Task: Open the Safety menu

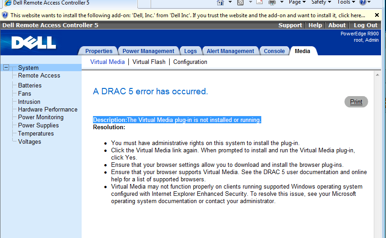Action: 321,2
